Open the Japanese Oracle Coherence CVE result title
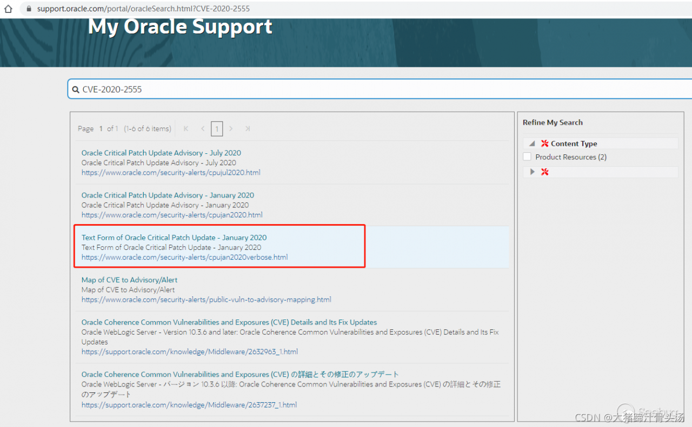The width and height of the screenshot is (692, 427). point(240,374)
